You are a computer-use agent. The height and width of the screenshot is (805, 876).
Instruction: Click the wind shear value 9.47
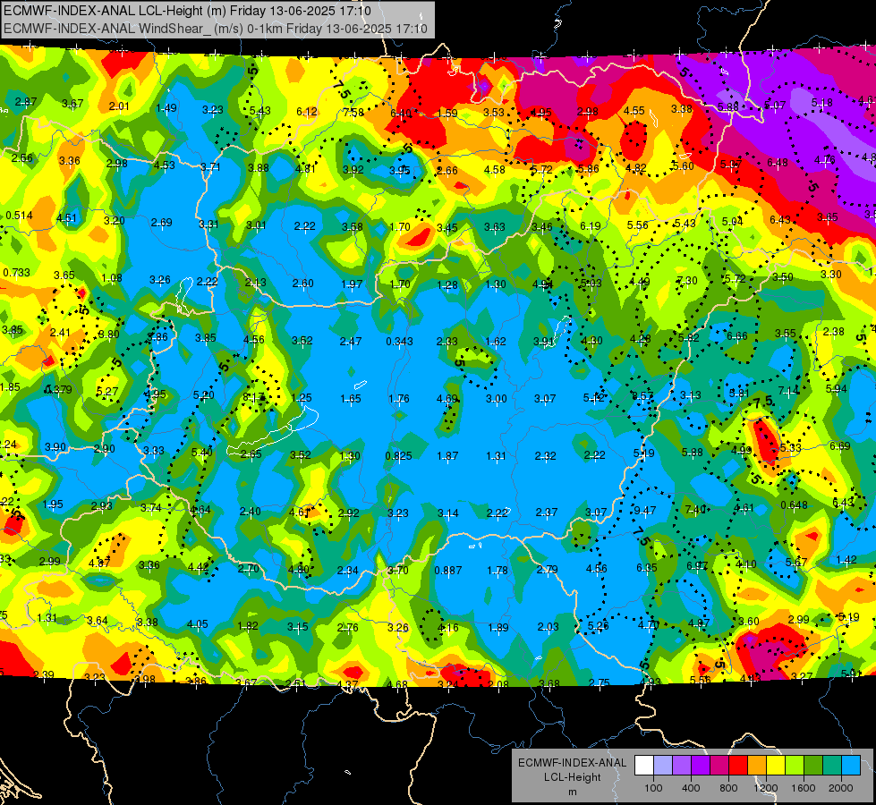pyautogui.click(x=645, y=510)
